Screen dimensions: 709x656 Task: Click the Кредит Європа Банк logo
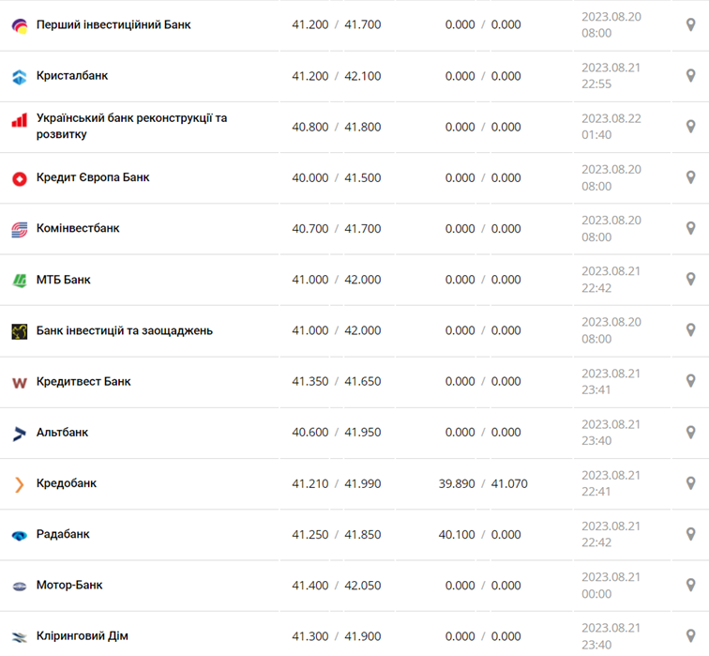20,178
